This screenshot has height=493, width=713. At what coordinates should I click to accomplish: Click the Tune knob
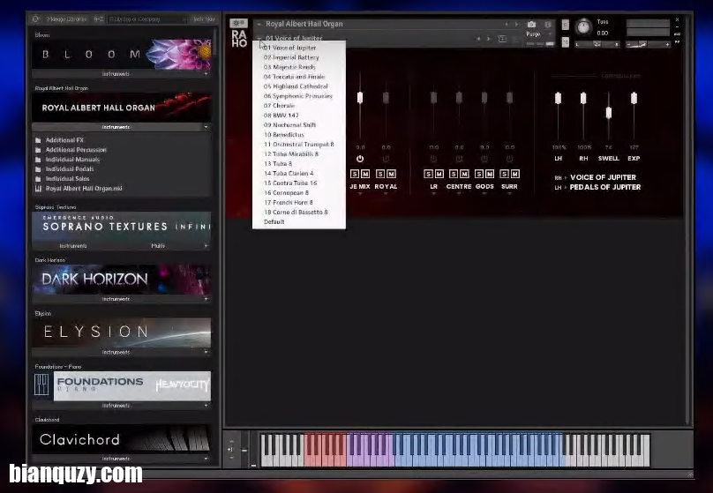coord(583,27)
